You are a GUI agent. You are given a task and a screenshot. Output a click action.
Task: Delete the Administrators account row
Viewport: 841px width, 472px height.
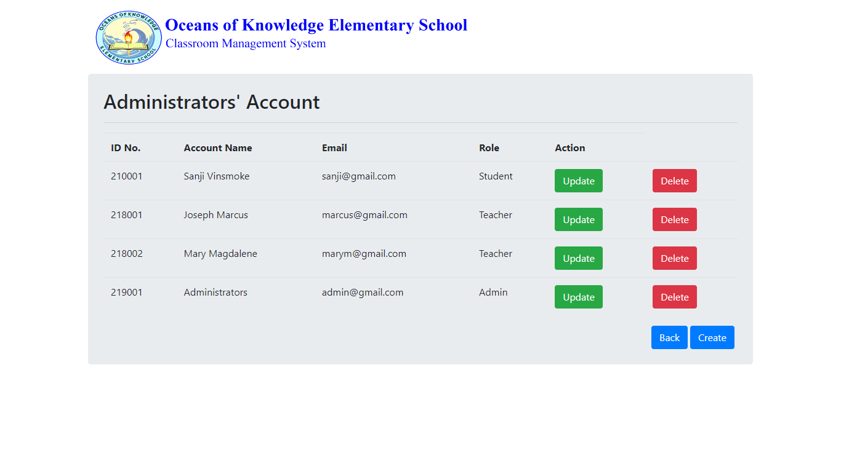(674, 297)
